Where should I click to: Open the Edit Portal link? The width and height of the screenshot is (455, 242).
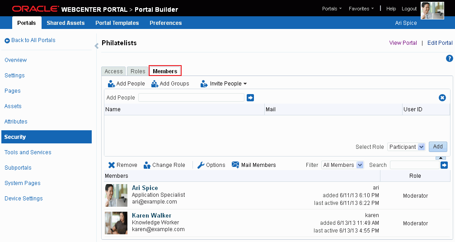[x=440, y=43]
